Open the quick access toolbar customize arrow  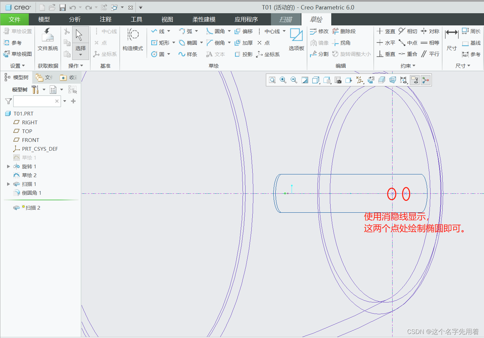point(141,7)
